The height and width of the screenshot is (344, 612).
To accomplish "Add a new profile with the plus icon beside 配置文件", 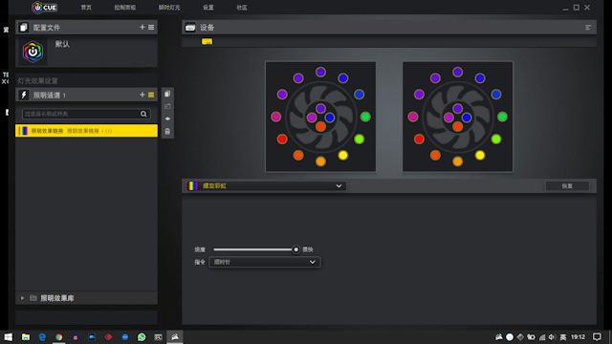I will 142,27.
